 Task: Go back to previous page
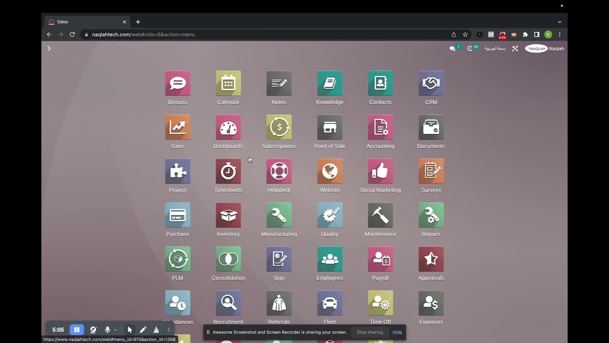49,34
